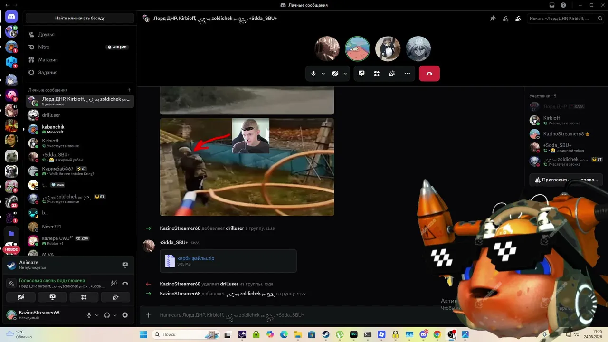Hang up with the red disconnect button
The width and height of the screenshot is (608, 342).
click(429, 74)
